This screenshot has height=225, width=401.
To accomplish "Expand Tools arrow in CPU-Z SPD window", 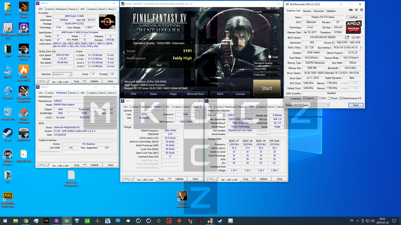I will coord(253,179).
